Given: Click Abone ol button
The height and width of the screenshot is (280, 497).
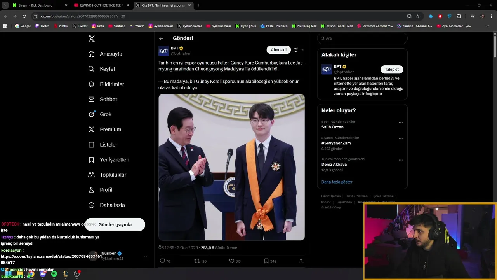Looking at the screenshot, I should click(279, 50).
